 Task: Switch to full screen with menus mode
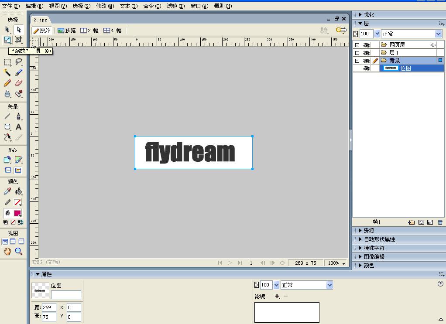pos(13,242)
